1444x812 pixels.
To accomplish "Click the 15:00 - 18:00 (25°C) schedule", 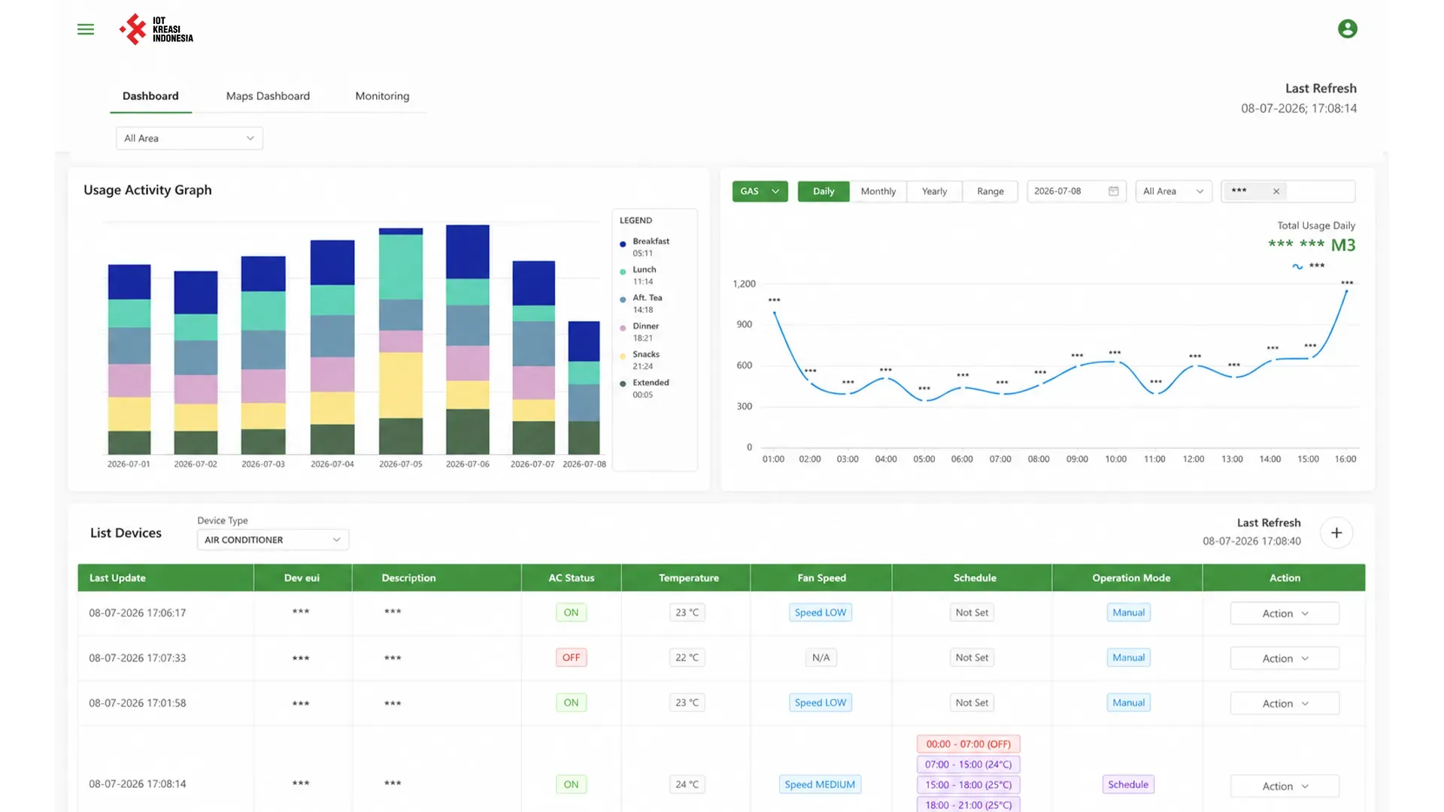I will [969, 785].
